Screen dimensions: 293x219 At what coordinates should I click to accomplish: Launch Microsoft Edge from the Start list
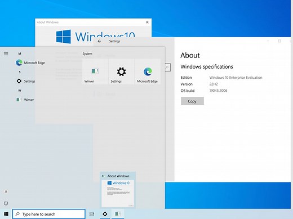click(30, 62)
